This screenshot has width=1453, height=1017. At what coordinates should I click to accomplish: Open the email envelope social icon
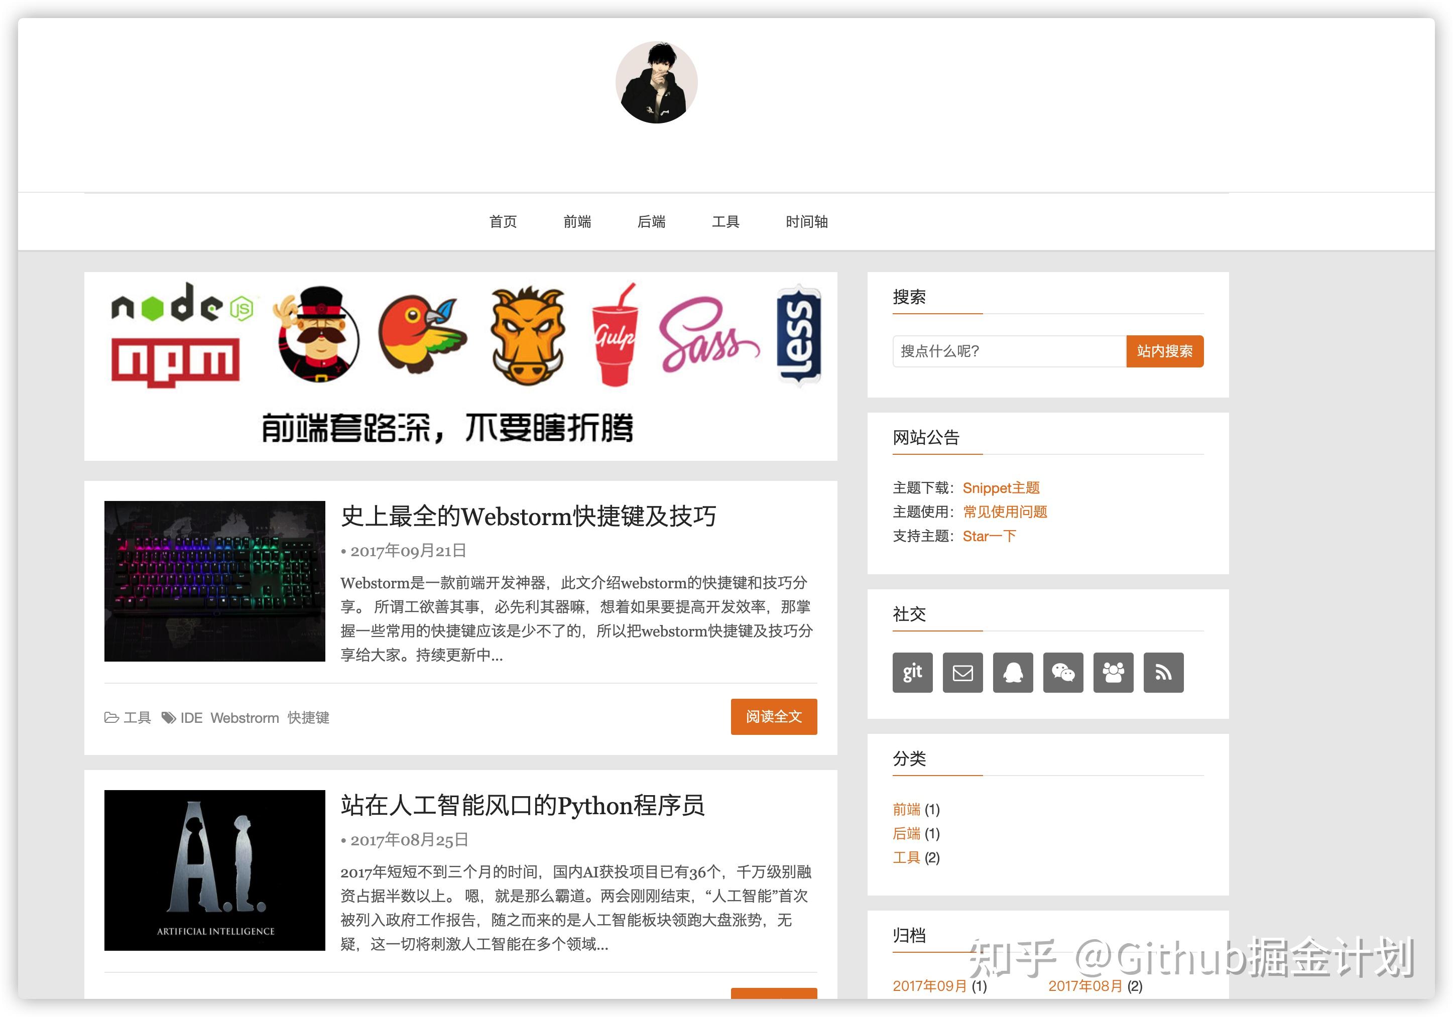pos(962,672)
